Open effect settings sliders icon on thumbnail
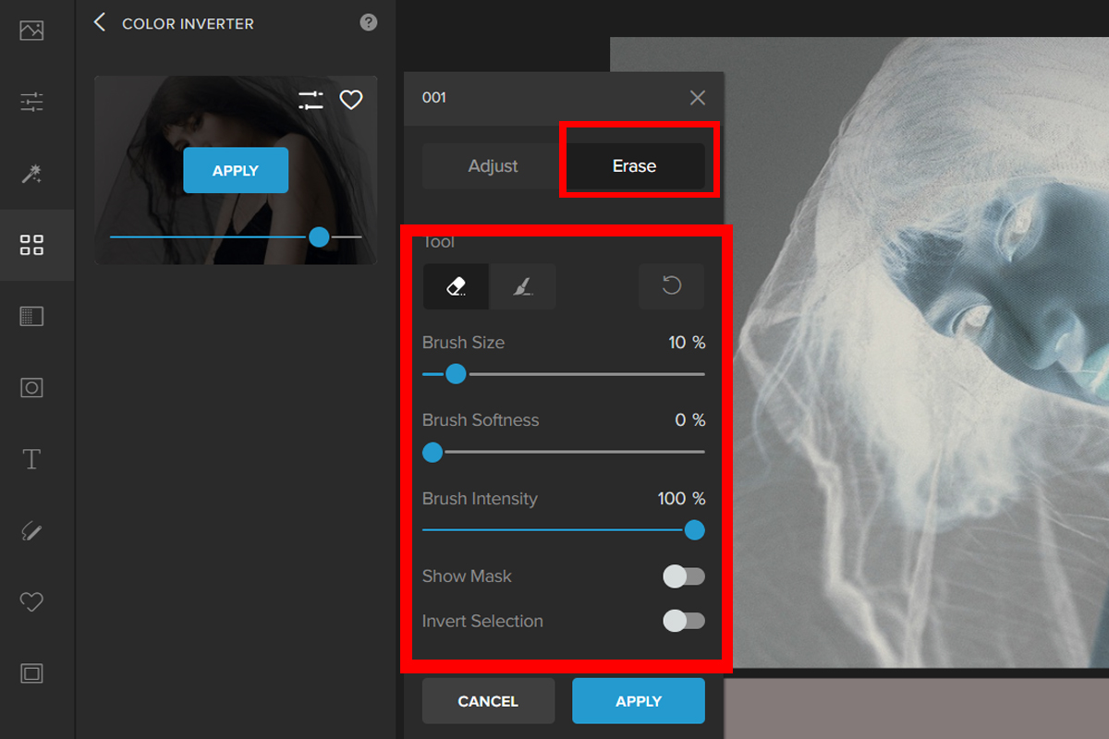This screenshot has height=739, width=1109. 311,100
